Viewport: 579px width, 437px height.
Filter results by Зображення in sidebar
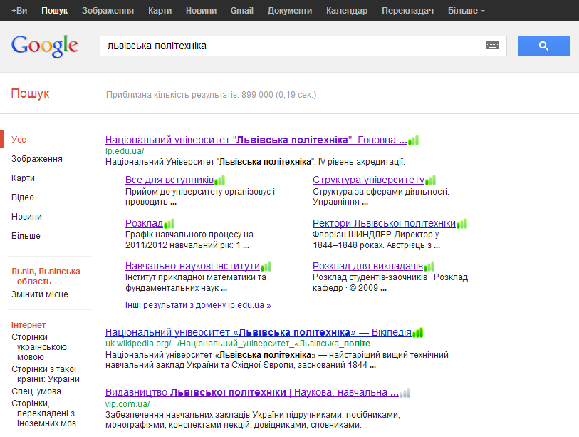tap(37, 159)
